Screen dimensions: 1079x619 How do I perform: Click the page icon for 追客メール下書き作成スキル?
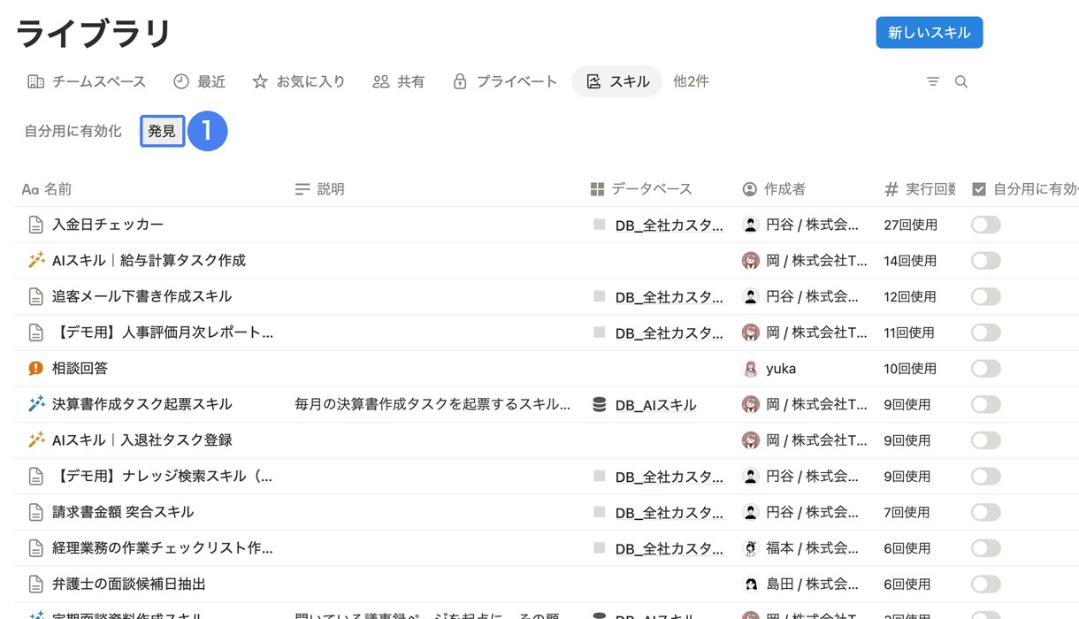pyautogui.click(x=35, y=296)
